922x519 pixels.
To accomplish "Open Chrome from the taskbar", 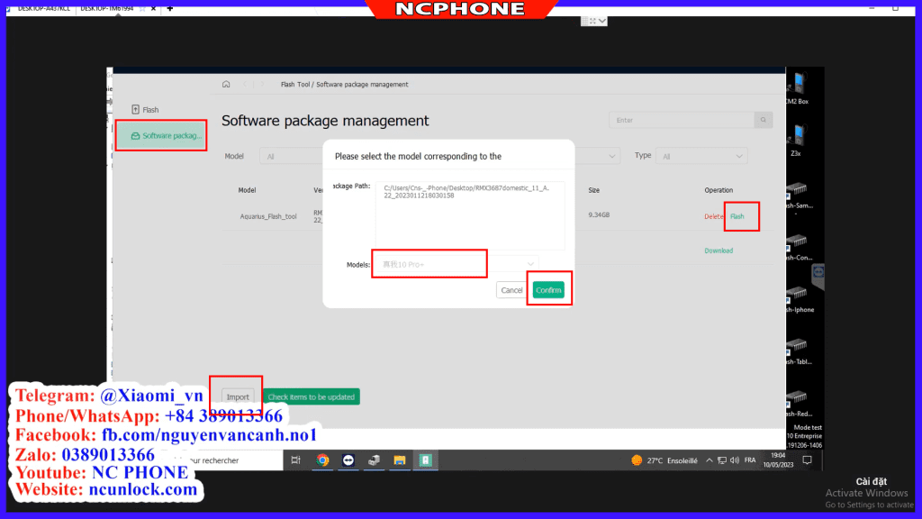I will [323, 460].
